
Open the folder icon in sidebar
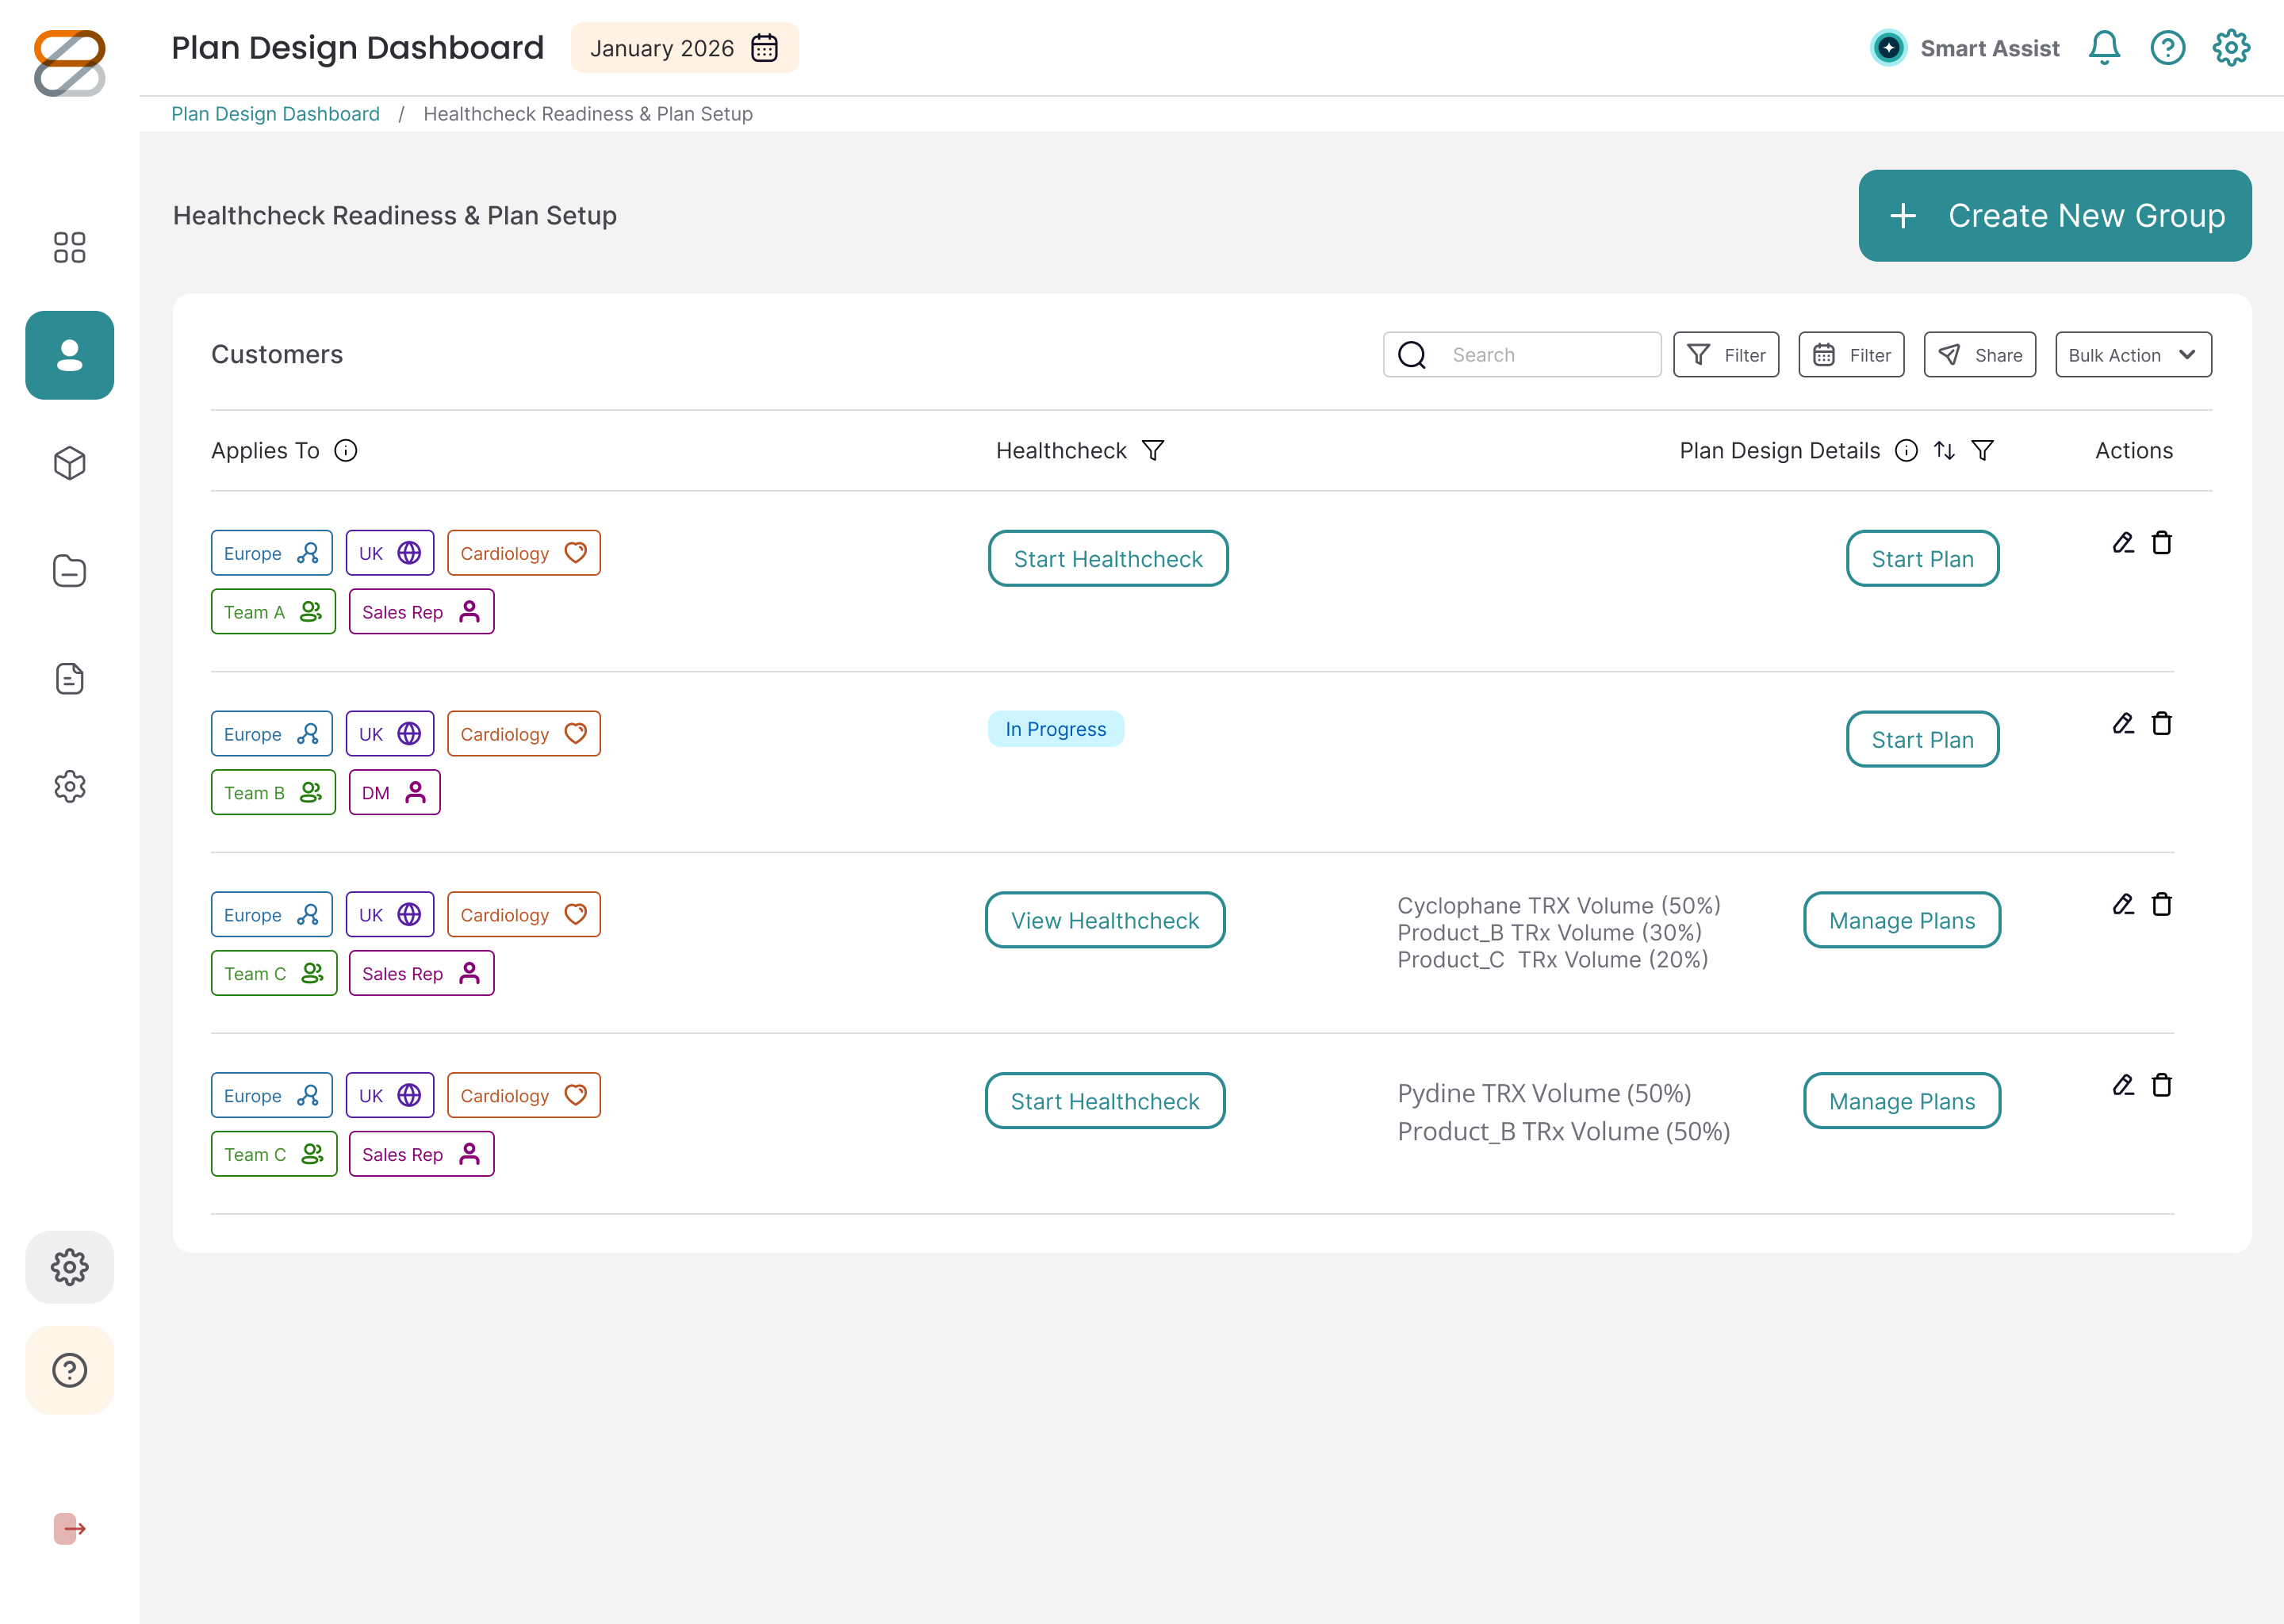click(69, 571)
